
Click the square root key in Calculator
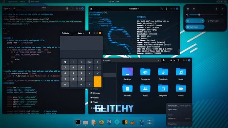[97, 68]
